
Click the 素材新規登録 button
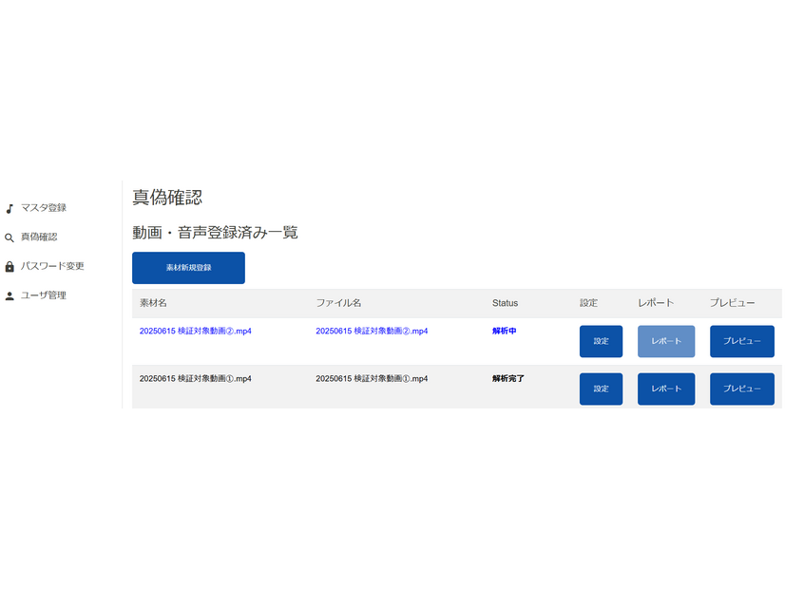point(187,268)
